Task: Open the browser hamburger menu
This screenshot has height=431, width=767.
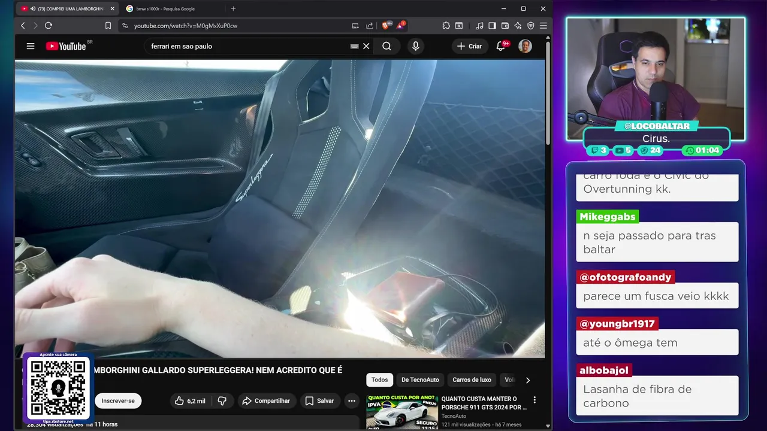Action: pos(543,26)
